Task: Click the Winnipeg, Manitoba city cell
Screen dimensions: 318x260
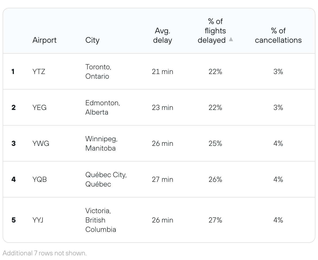Action: click(101, 144)
